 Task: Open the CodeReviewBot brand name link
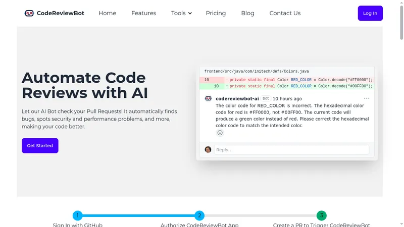[60, 13]
